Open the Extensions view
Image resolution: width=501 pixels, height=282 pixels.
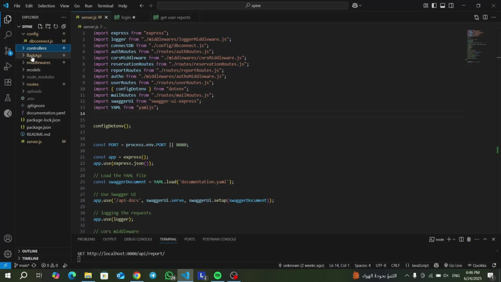(x=8, y=82)
